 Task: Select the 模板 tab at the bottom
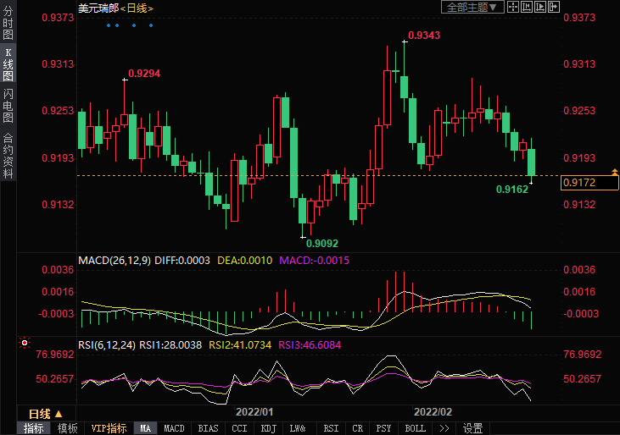pos(67,428)
